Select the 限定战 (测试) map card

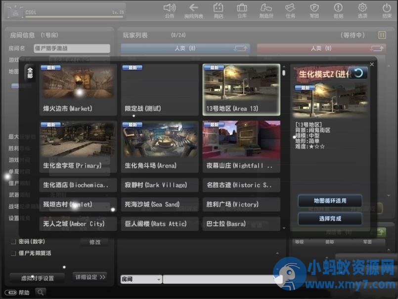160,90
